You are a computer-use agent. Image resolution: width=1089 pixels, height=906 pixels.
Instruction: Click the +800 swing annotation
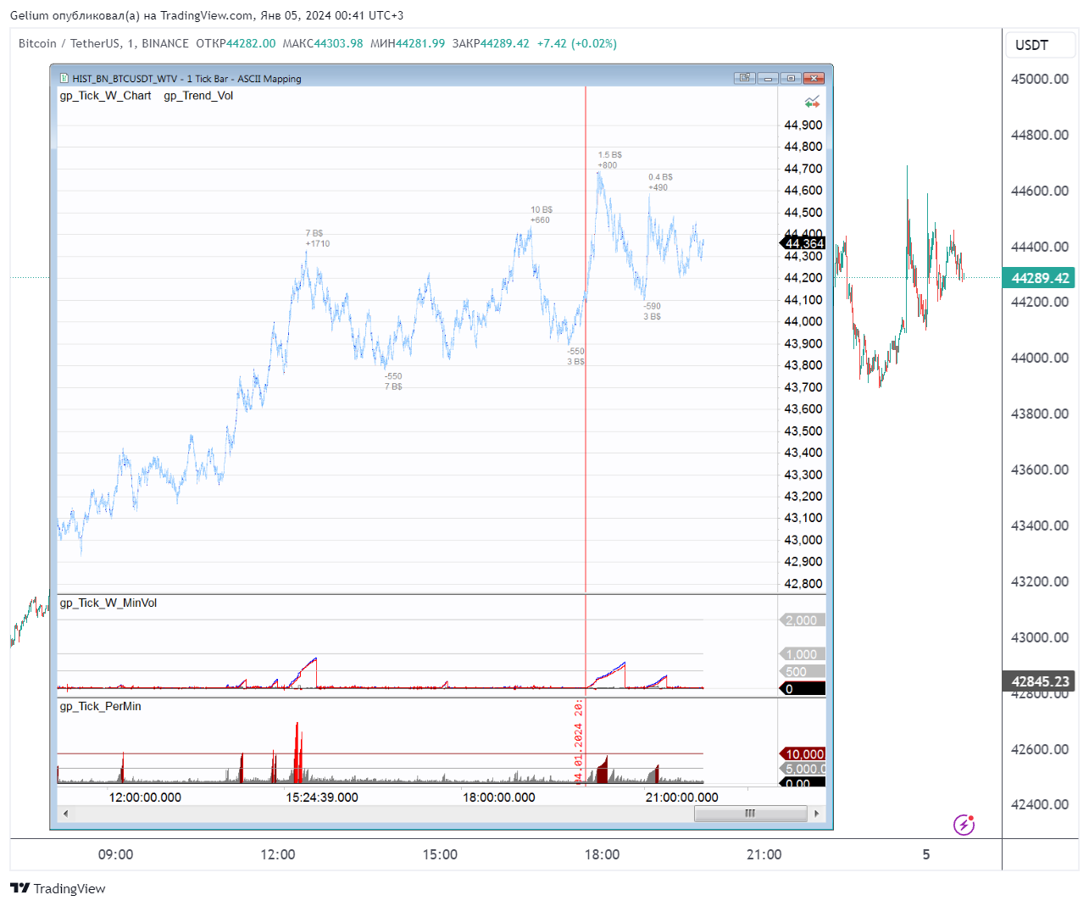click(x=608, y=165)
